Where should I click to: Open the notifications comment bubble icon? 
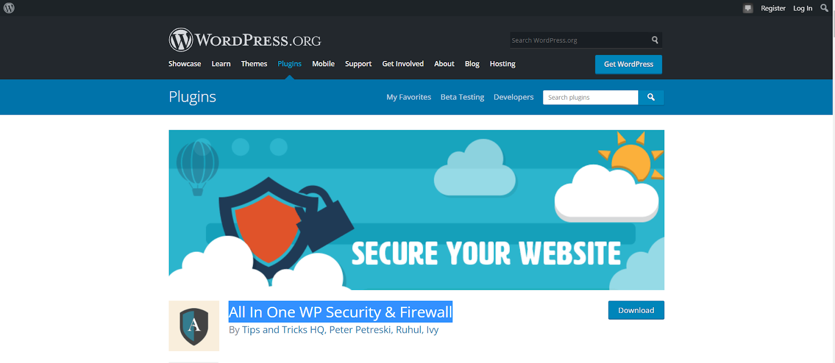(x=748, y=8)
